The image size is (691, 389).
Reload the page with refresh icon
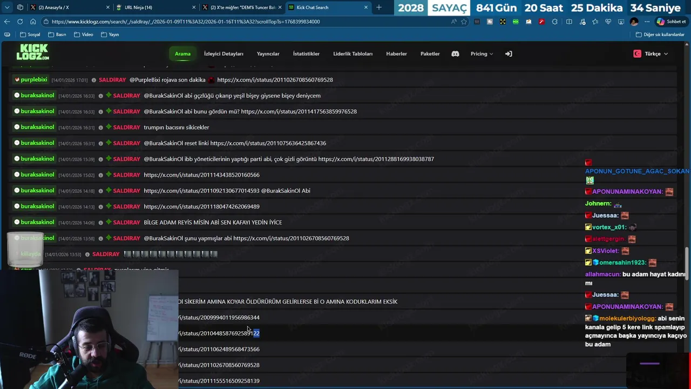[x=20, y=22]
